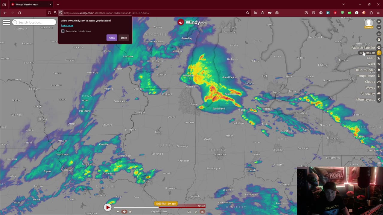This screenshot has height=215, width=383.
Task: Open the Premium user profile avatar
Action: [x=369, y=23]
